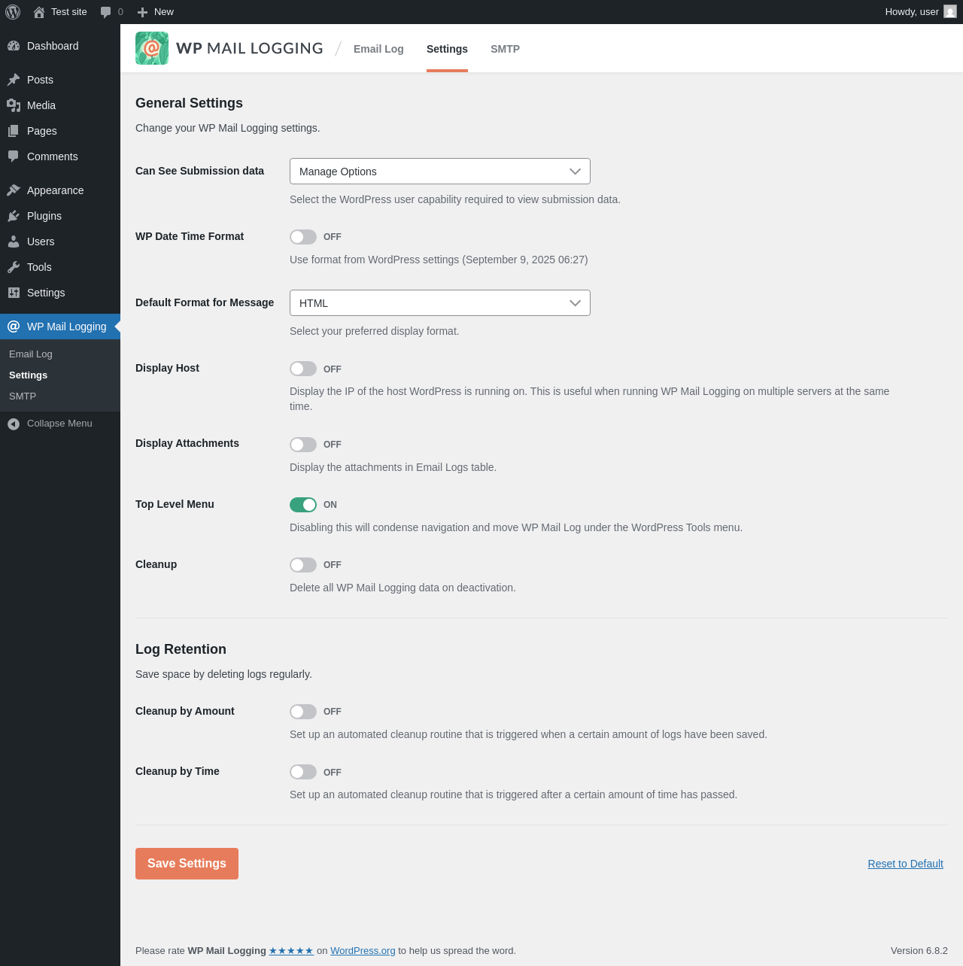Click the Pages icon in sidebar
The height and width of the screenshot is (966, 963).
pyautogui.click(x=14, y=131)
